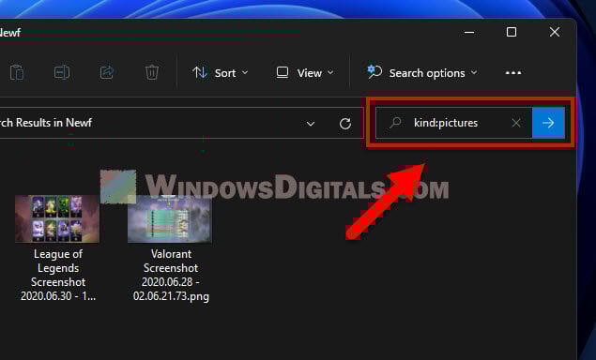
Task: Click inside the kind:pictures search field
Action: [x=454, y=123]
